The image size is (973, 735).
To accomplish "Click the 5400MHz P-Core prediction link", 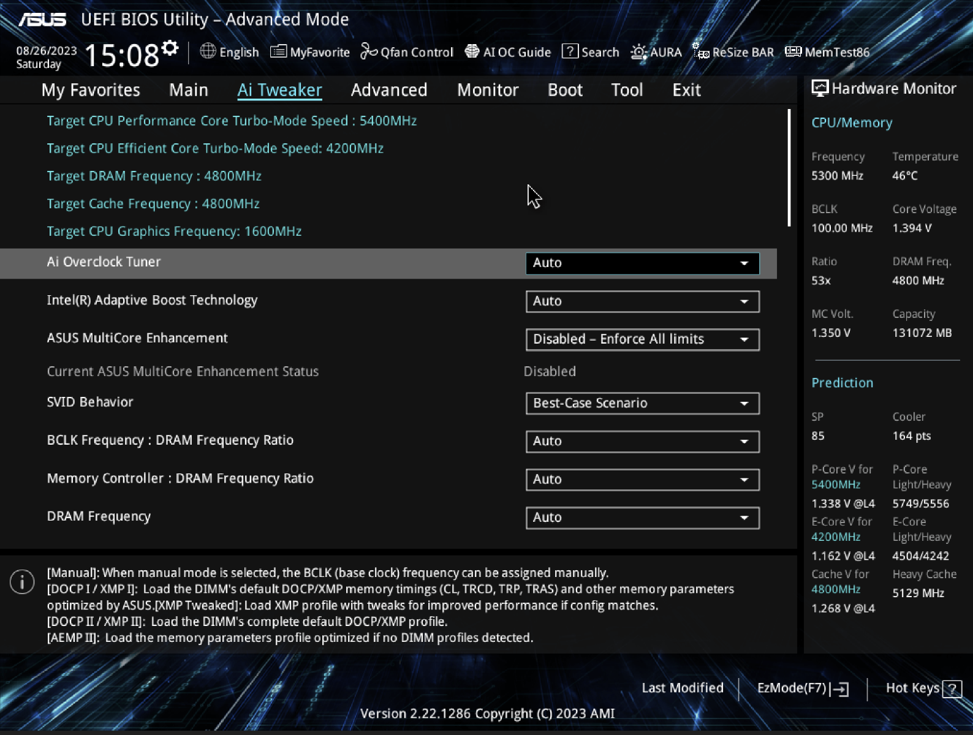I will (x=836, y=484).
